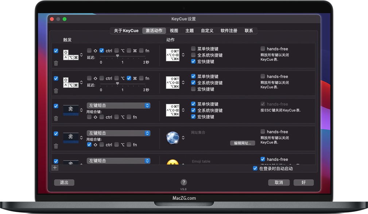Click the + icon to add a new trigger
Screen dimensions: 368x214
[55, 168]
